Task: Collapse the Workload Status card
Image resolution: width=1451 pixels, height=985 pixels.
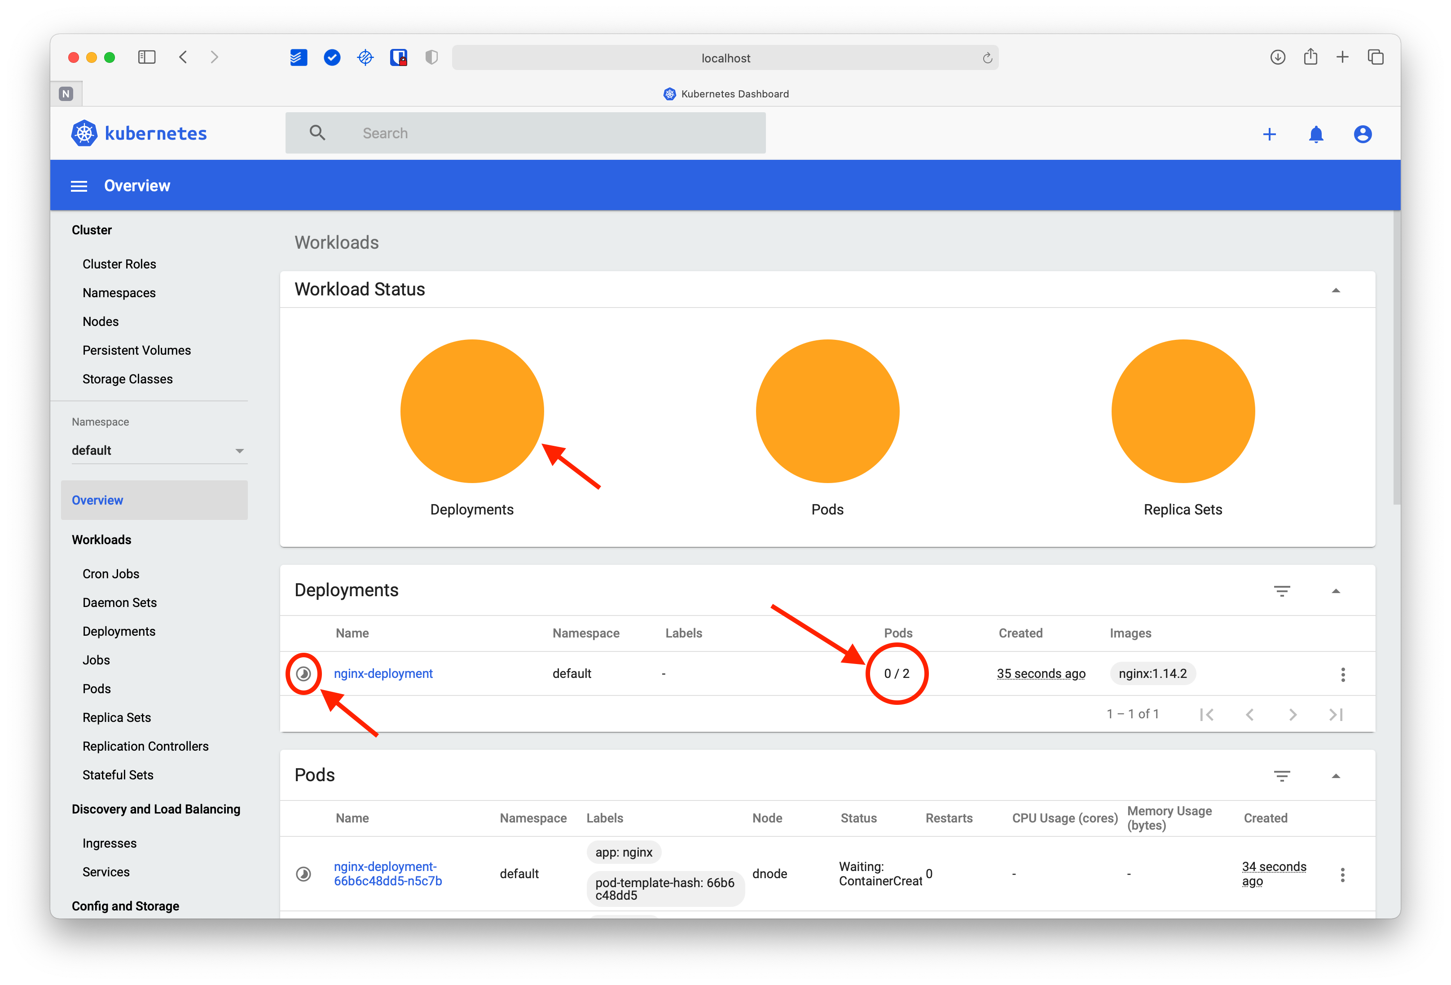Action: point(1336,290)
